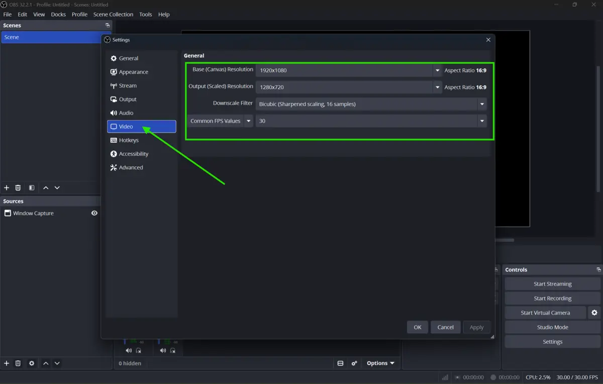This screenshot has width=603, height=384.
Task: Open Appearance settings category
Action: [142, 72]
